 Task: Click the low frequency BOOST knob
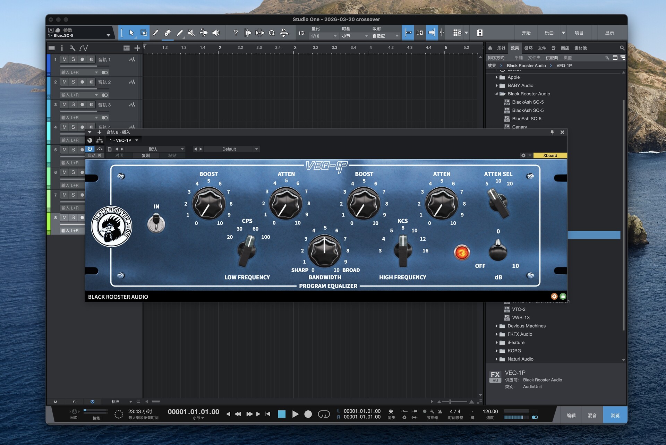tap(208, 204)
